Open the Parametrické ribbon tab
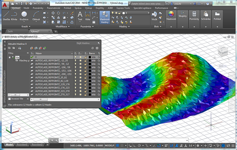237x150 pixels. [53, 8]
